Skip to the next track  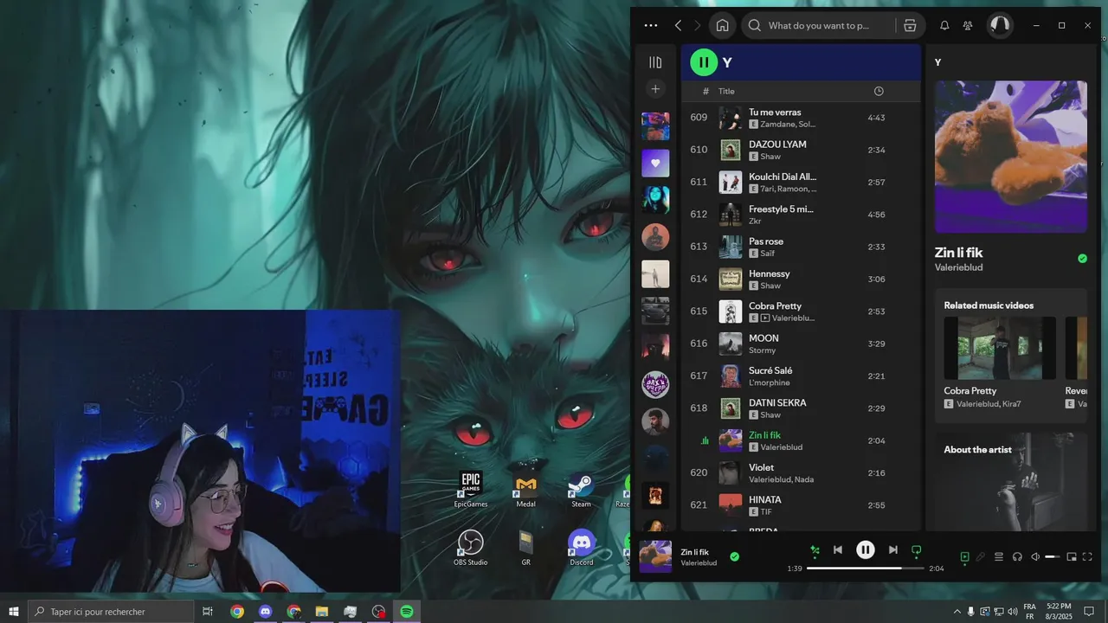point(892,549)
